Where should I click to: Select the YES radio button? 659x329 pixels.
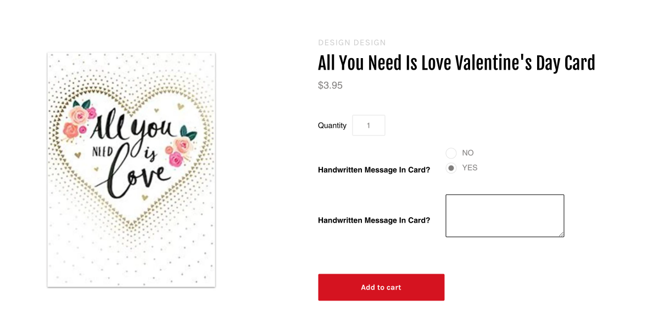pyautogui.click(x=451, y=168)
